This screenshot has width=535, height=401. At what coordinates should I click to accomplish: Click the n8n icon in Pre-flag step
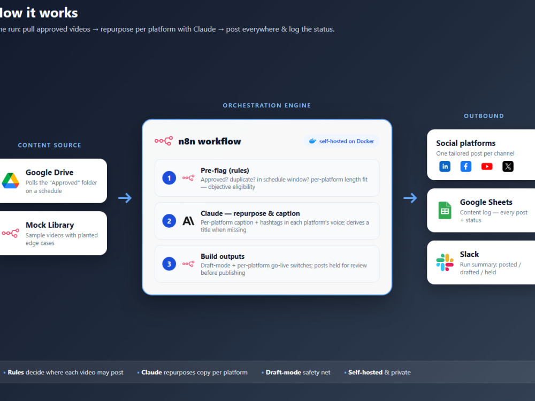point(188,178)
